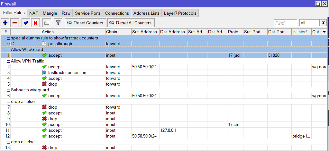The width and height of the screenshot is (329, 151).
Task: Click the 'all' chain filter box
Action: point(309,23)
